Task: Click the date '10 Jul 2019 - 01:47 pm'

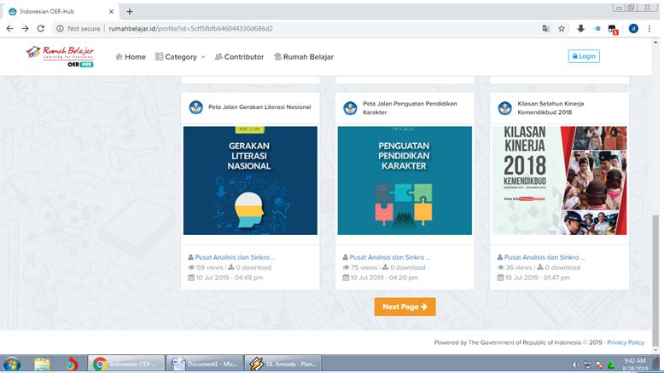Action: (538, 278)
